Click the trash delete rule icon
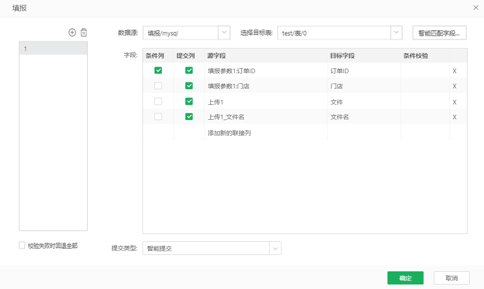This screenshot has height=289, width=484. 84,32
